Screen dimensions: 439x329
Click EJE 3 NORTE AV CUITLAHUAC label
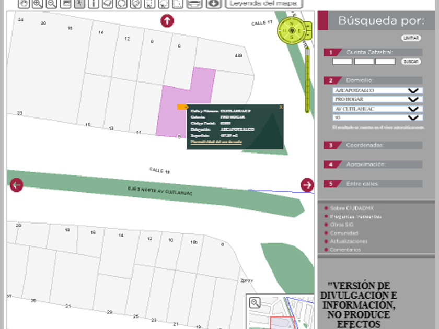coord(160,191)
